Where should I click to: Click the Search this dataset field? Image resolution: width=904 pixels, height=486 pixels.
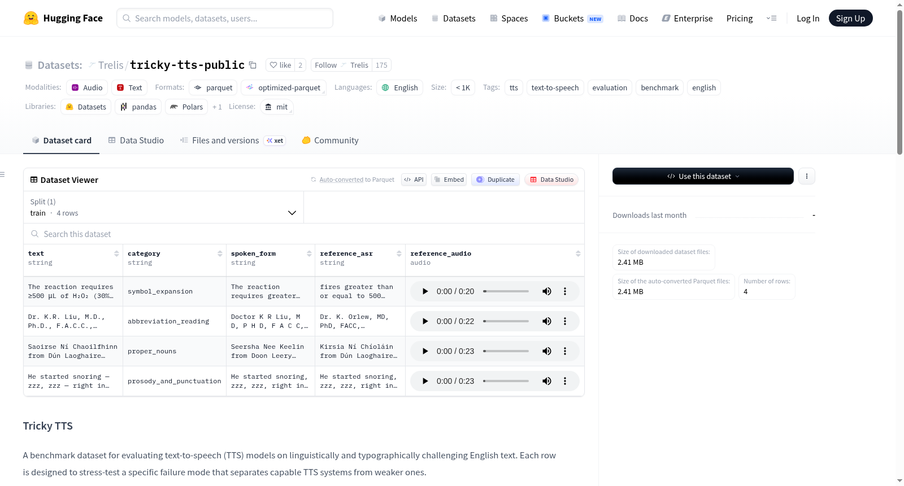coord(304,234)
